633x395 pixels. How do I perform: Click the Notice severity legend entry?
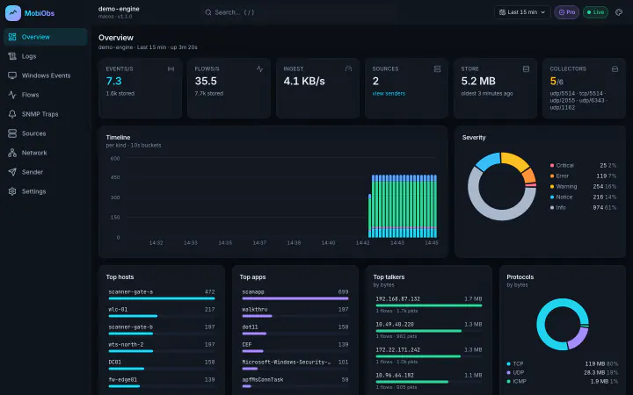583,197
